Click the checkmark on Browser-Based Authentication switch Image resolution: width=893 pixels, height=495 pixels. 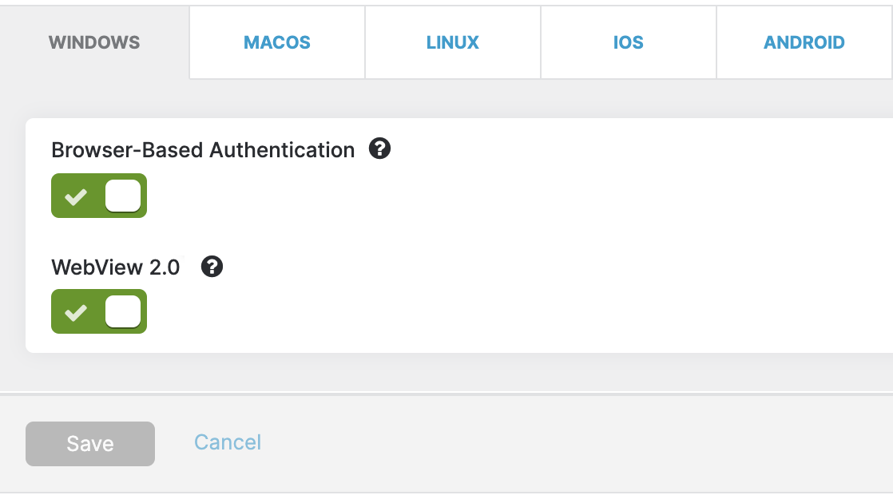tap(76, 196)
